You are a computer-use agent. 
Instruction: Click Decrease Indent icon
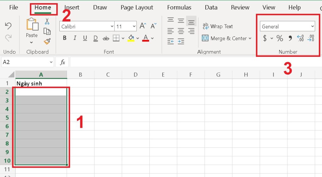tap(170, 42)
